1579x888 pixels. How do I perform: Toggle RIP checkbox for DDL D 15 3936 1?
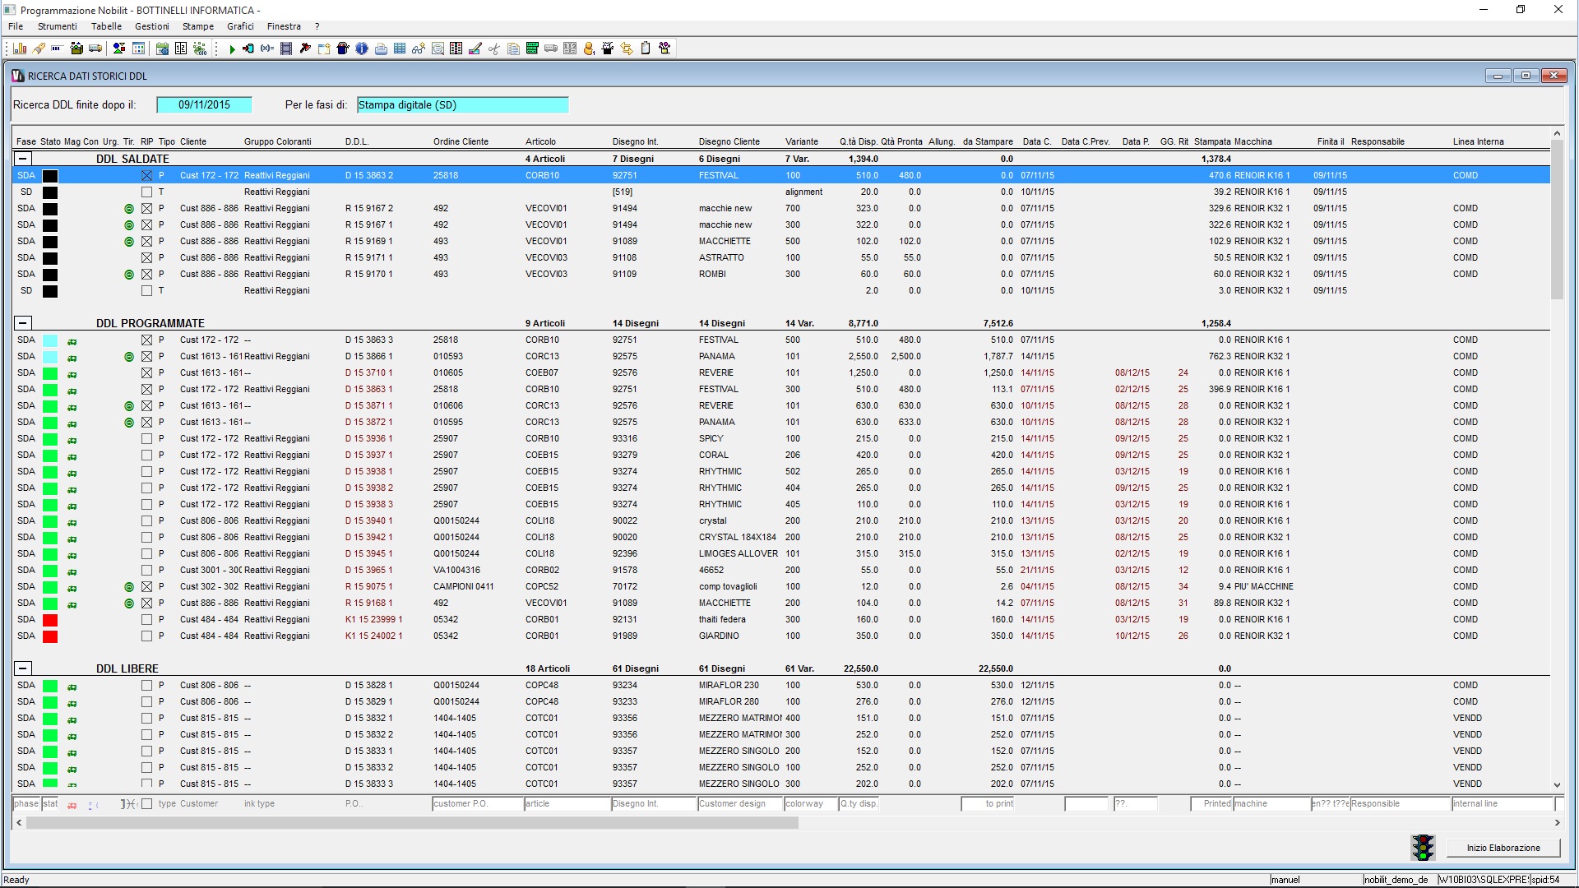click(x=146, y=438)
